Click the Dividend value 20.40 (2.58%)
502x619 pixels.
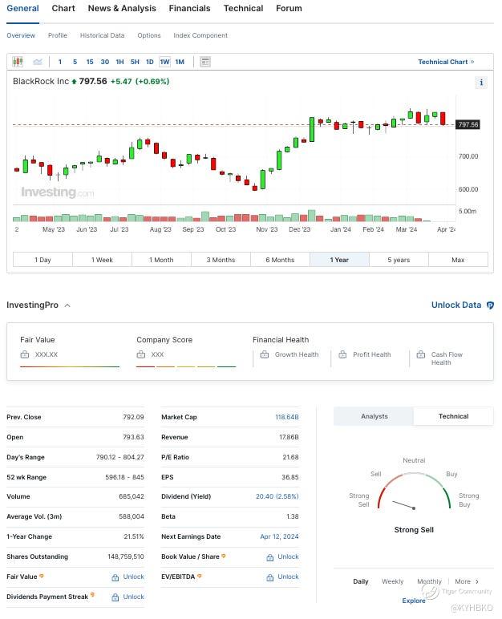pos(277,496)
